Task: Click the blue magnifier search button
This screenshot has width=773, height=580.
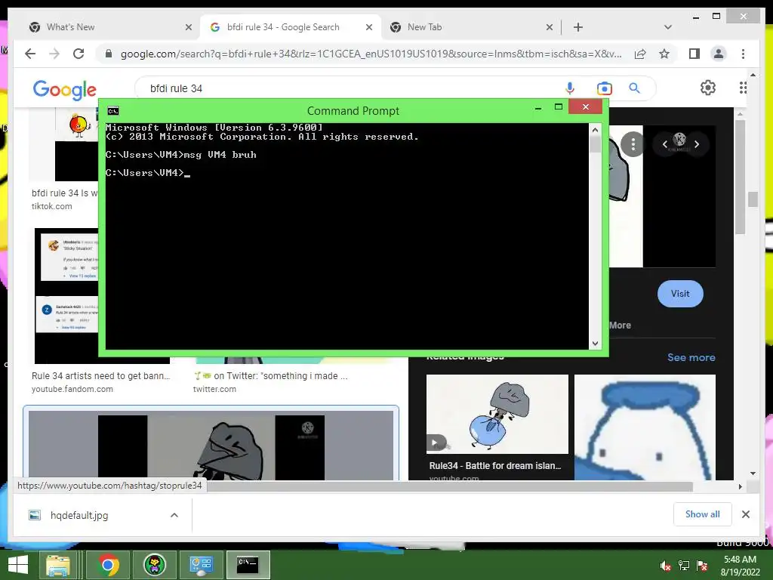Action: [x=634, y=88]
